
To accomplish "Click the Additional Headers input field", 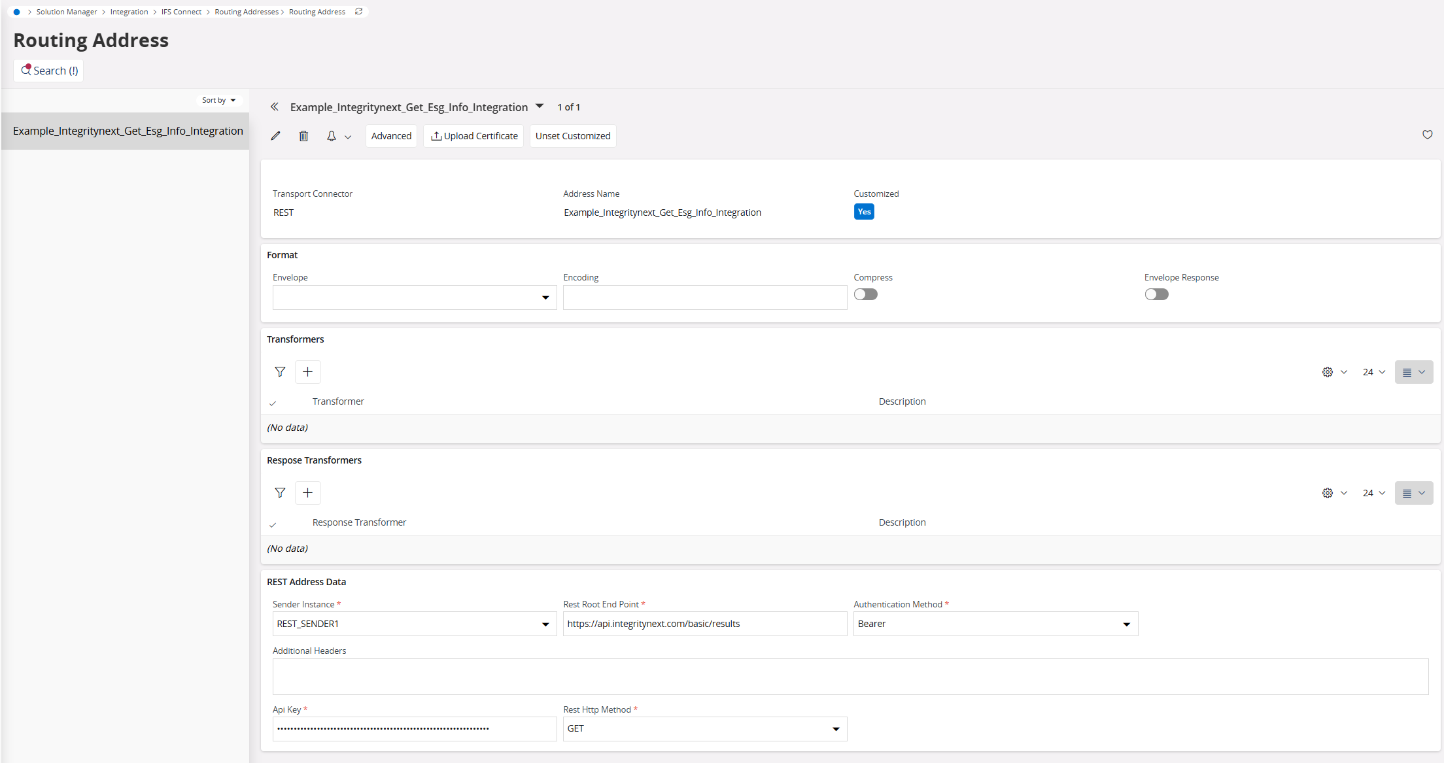I will point(785,677).
